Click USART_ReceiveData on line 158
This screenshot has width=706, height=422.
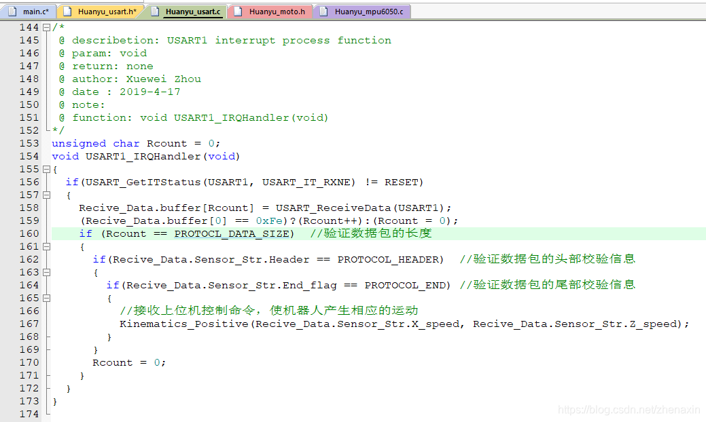[x=333, y=208]
